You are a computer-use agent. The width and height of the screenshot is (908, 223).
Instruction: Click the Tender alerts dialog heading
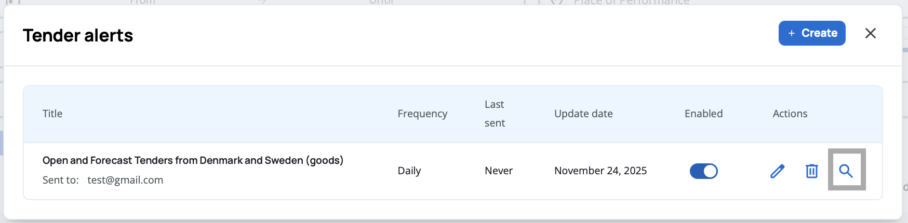(x=78, y=35)
